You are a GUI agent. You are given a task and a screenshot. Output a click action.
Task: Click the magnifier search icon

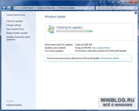(135, 8)
